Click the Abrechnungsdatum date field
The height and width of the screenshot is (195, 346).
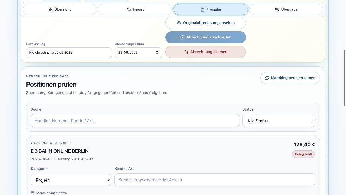[x=138, y=53]
